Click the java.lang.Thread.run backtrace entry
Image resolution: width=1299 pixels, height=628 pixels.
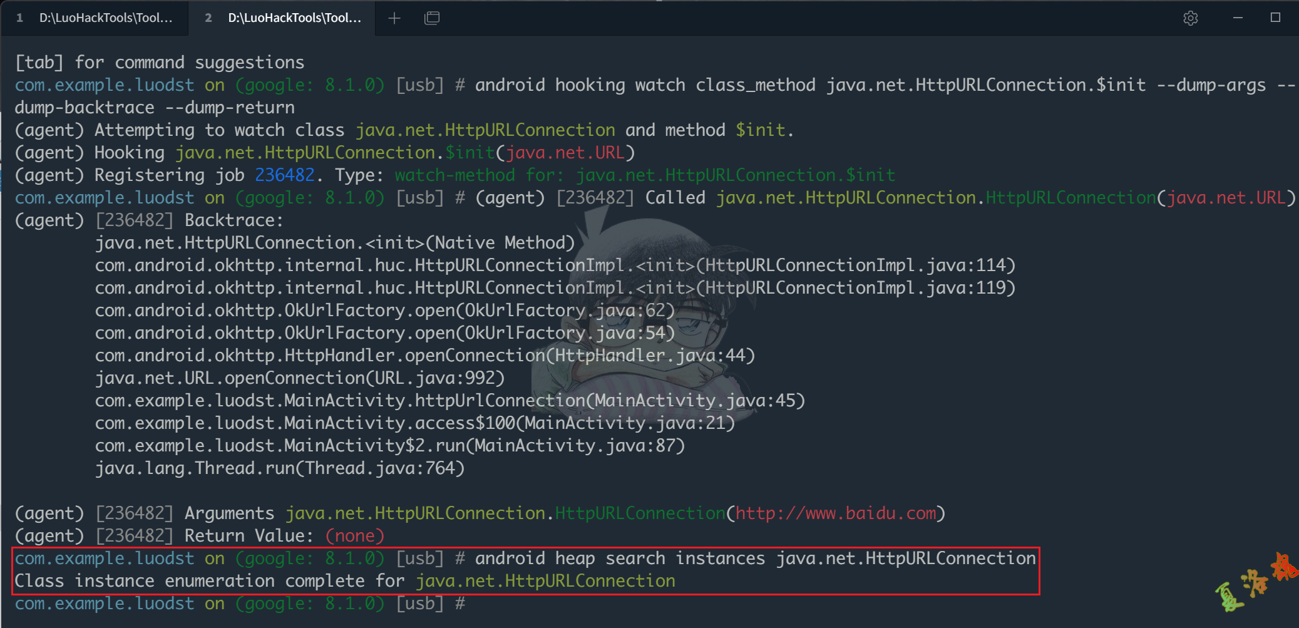click(279, 468)
